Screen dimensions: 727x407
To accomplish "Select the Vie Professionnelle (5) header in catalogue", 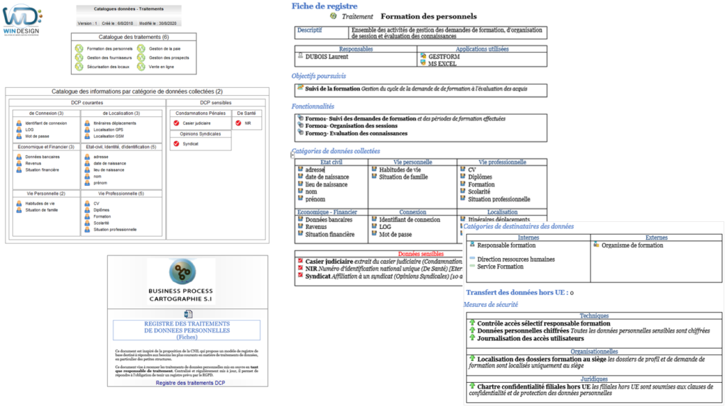I will point(121,194).
